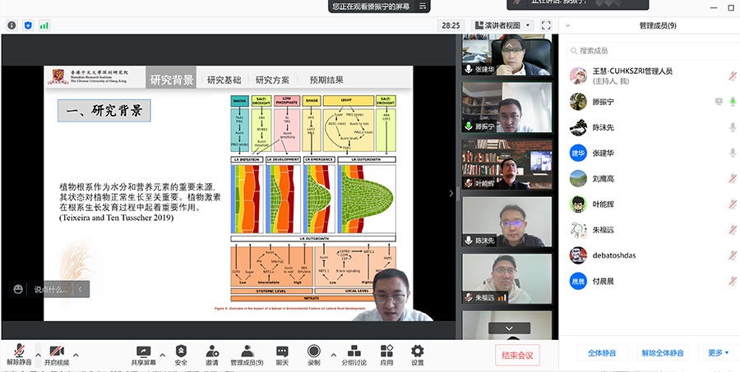Switch to the 研究方案 slide tab
Viewport: 740px width, 372px height.
[272, 80]
